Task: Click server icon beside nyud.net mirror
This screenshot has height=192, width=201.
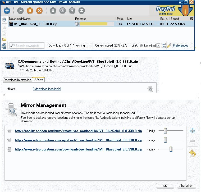Action: (x=9, y=140)
